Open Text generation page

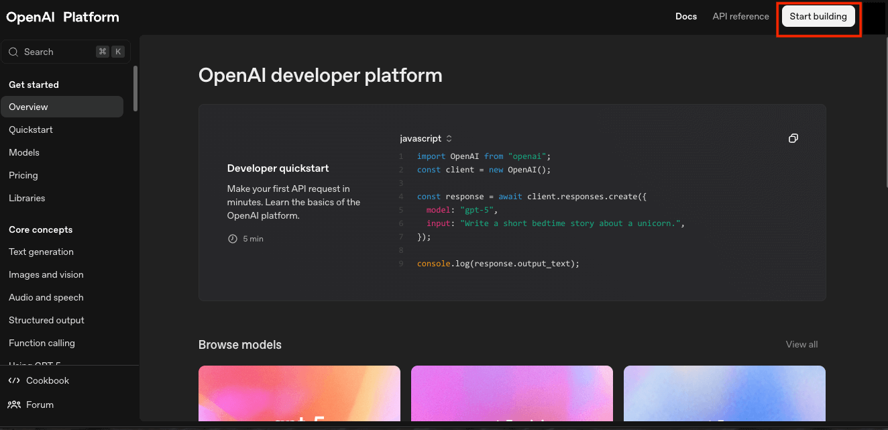(41, 252)
